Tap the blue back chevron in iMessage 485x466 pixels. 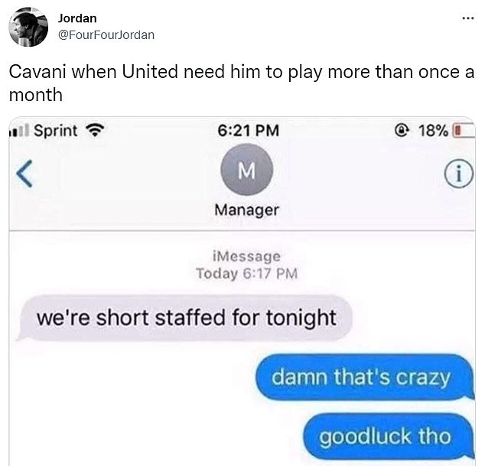coord(24,174)
